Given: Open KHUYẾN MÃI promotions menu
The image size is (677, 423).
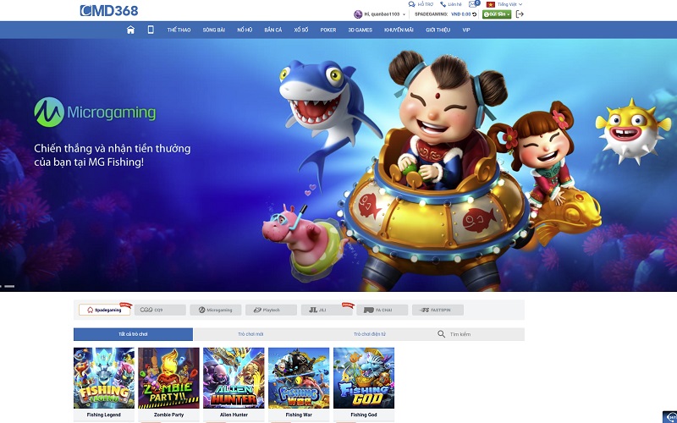Looking at the screenshot, I should pyautogui.click(x=399, y=30).
